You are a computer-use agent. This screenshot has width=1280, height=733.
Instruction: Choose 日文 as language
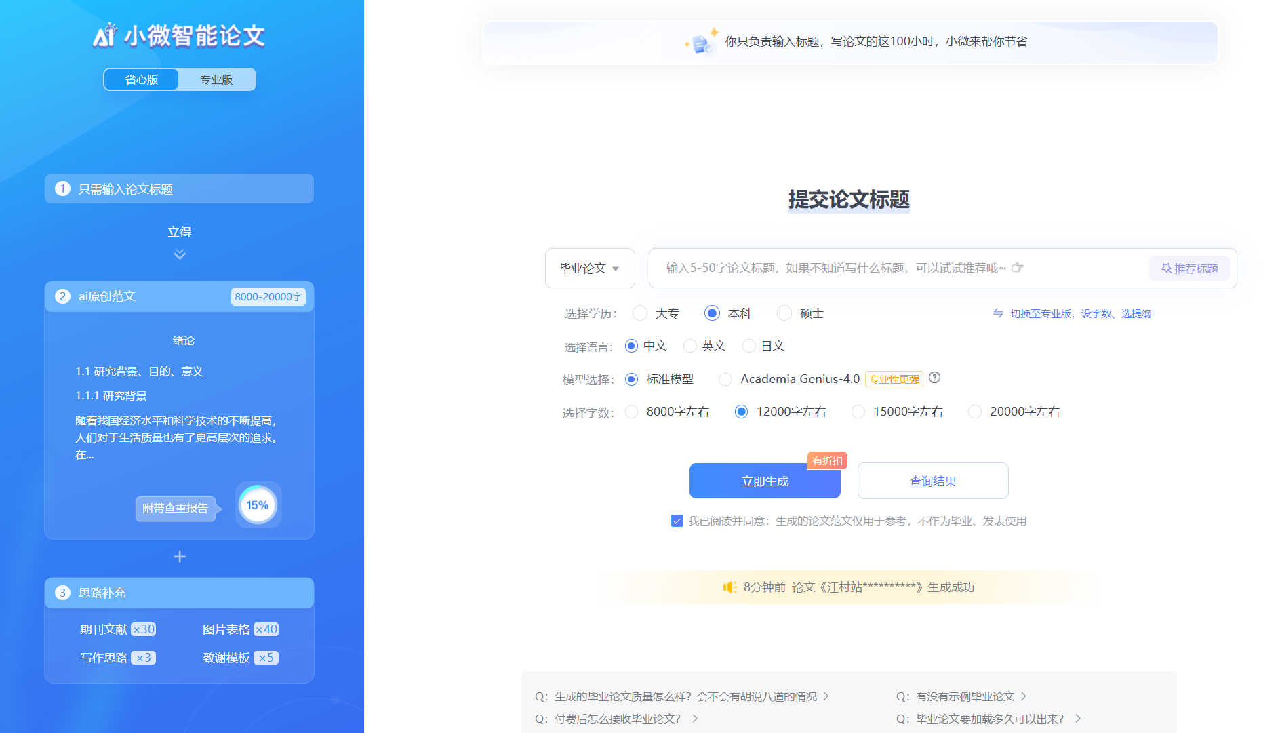749,346
